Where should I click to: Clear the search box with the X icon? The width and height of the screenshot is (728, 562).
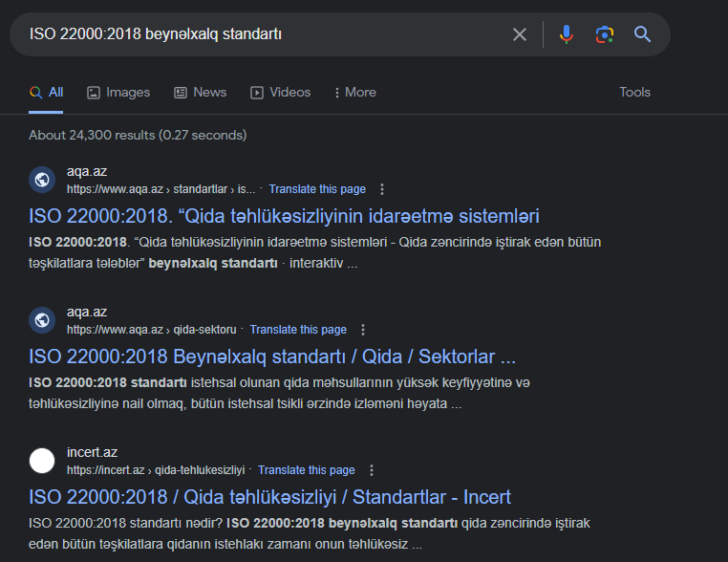519,34
